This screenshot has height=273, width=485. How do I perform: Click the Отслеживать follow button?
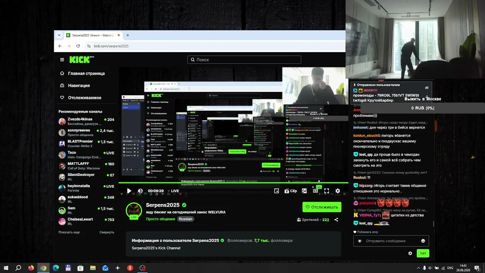point(322,207)
